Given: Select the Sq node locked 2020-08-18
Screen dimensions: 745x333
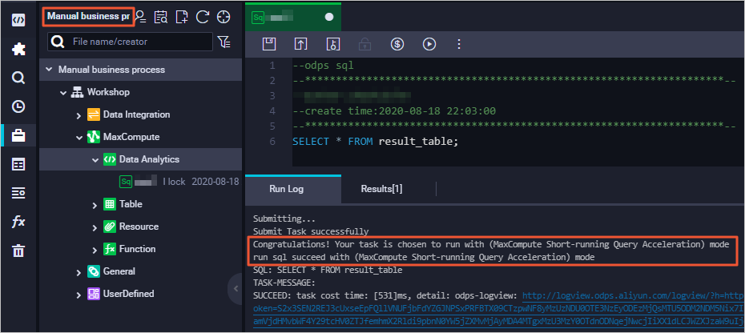Looking at the screenshot, I should pos(140,182).
